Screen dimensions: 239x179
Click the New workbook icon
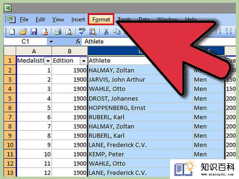click(x=12, y=32)
